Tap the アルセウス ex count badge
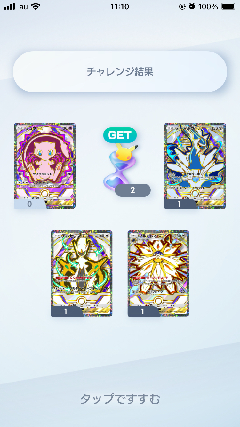 click(x=66, y=311)
